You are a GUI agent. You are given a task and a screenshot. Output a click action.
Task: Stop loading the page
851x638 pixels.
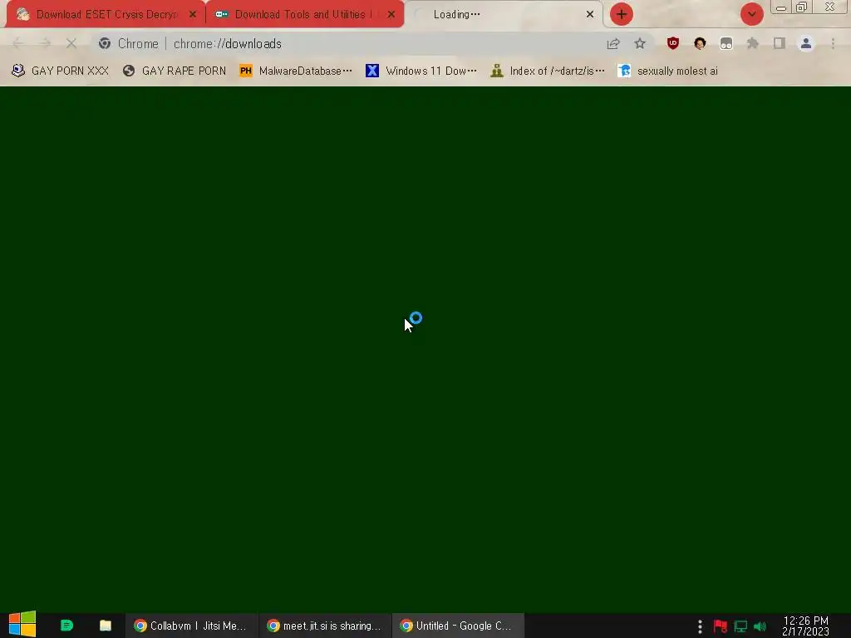[71, 43]
